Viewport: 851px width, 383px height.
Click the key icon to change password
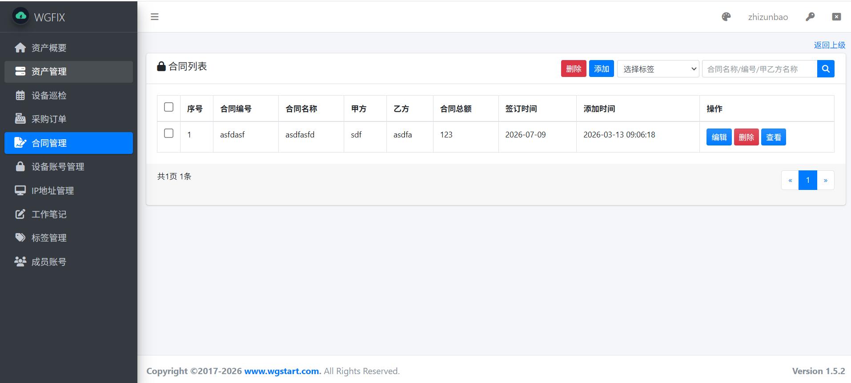pyautogui.click(x=810, y=17)
